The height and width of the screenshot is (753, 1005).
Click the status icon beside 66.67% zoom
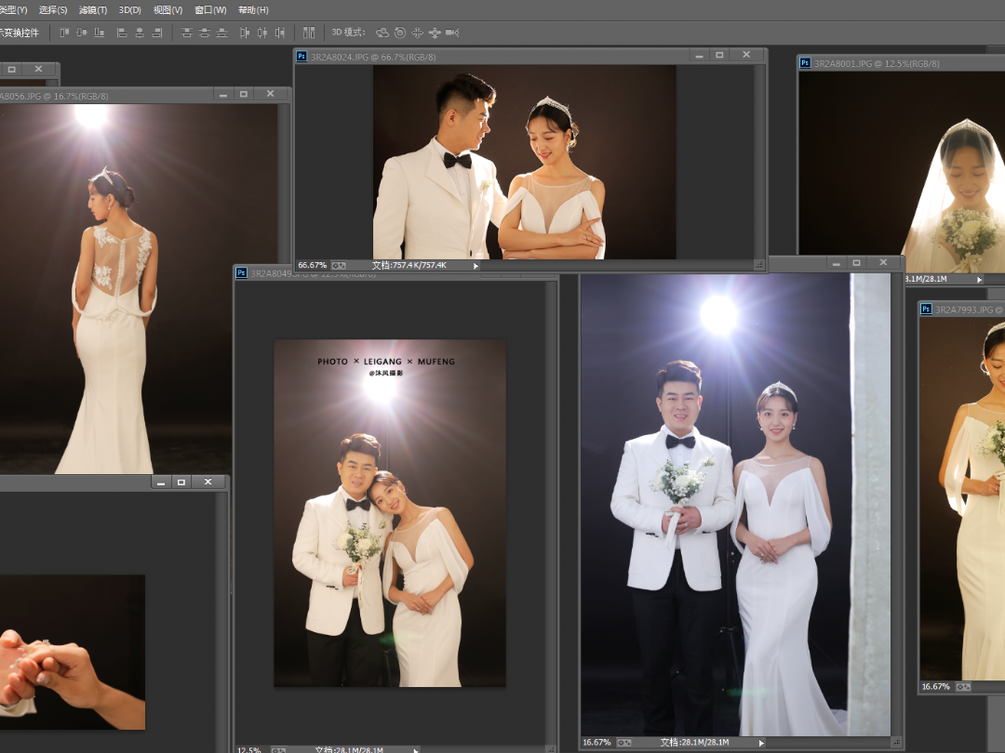tap(339, 265)
